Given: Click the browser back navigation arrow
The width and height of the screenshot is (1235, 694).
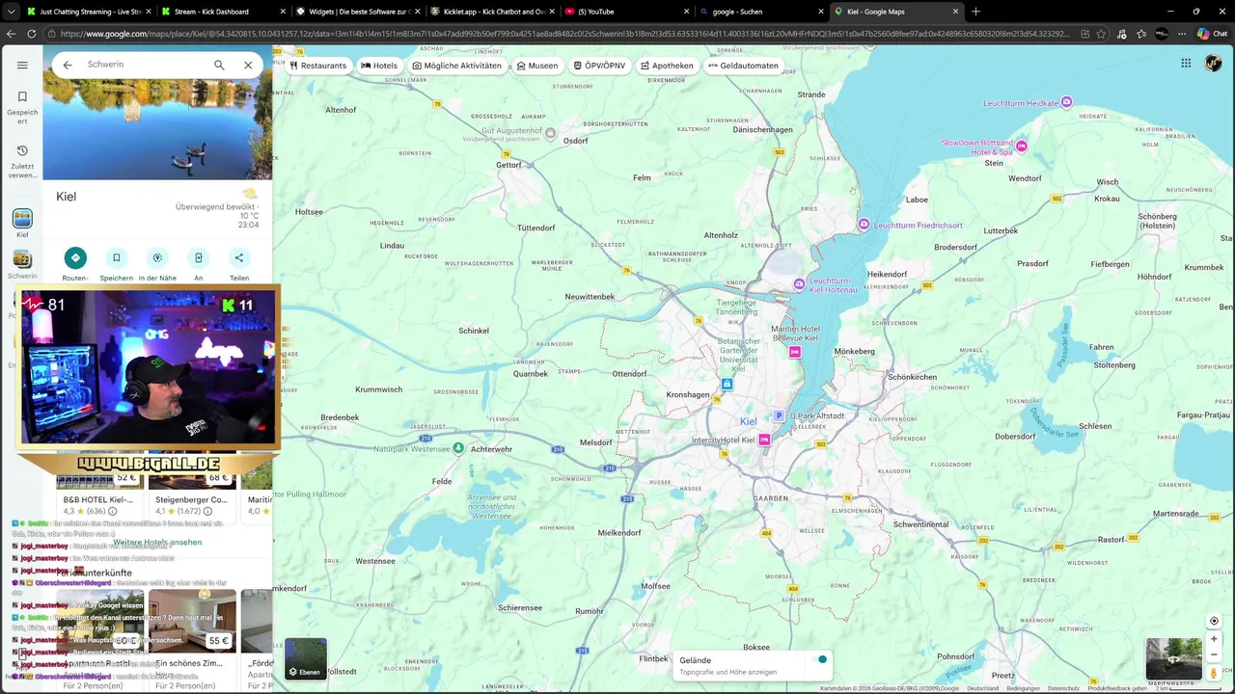Looking at the screenshot, I should pyautogui.click(x=11, y=34).
